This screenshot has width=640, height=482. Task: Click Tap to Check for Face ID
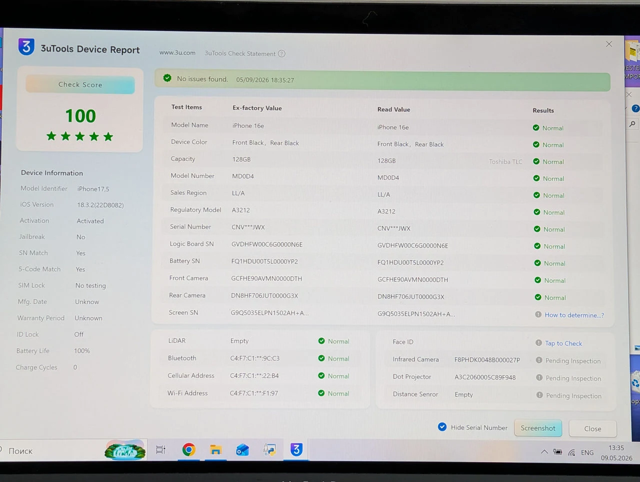(563, 343)
